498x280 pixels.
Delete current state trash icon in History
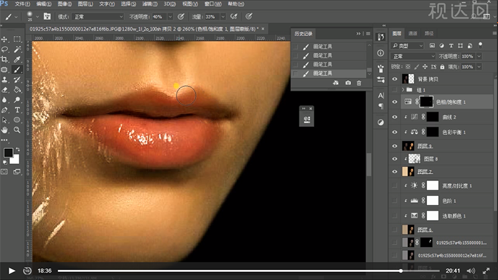click(359, 83)
